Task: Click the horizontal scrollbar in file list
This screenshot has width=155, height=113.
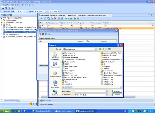Action: (92, 87)
